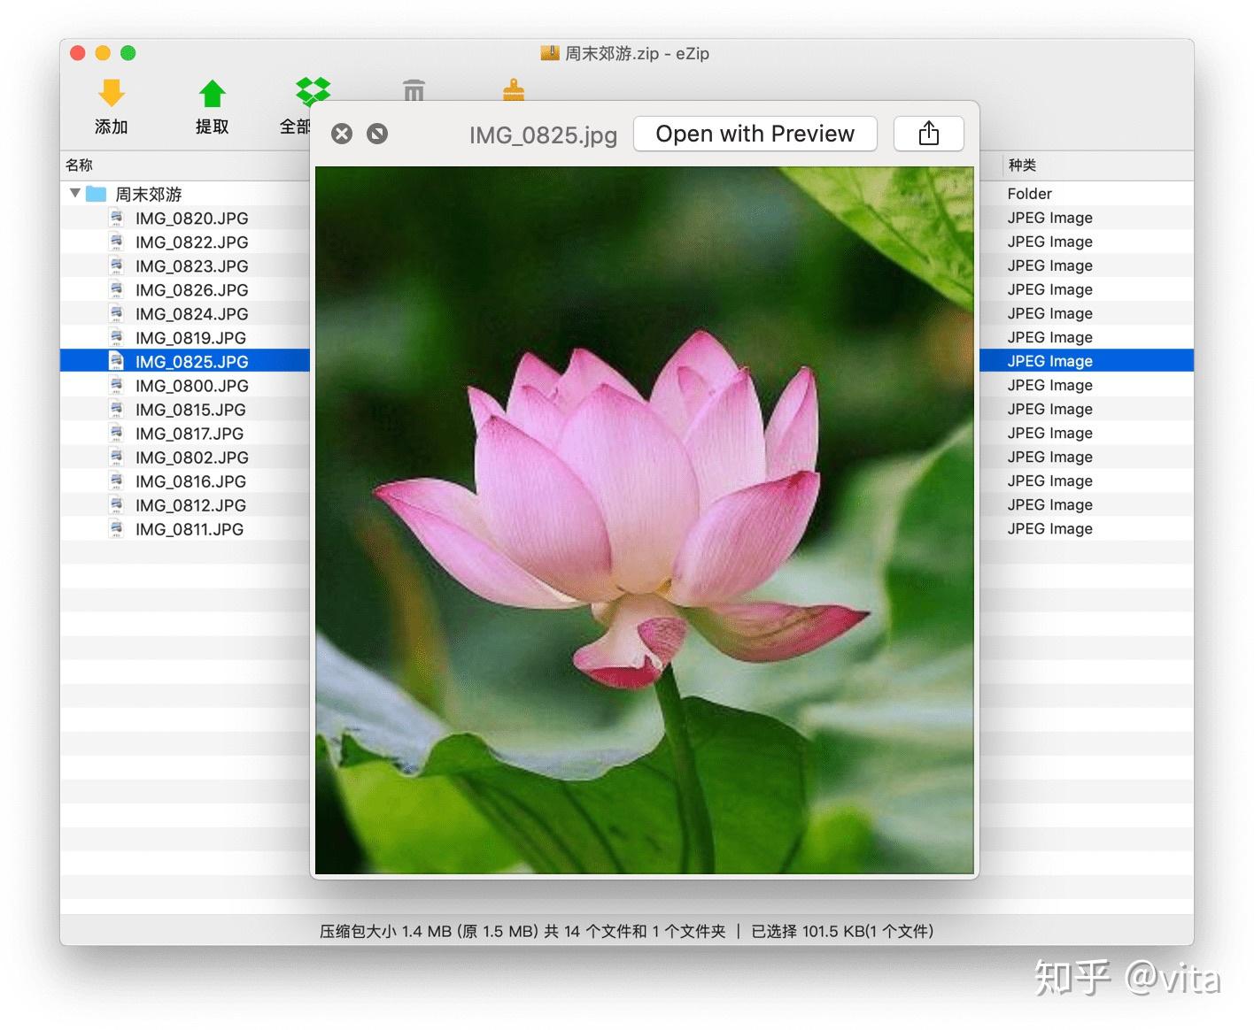Click JPEG Image kind in IMG_0820.JPG row
This screenshot has width=1254, height=1030.
pyautogui.click(x=1049, y=218)
